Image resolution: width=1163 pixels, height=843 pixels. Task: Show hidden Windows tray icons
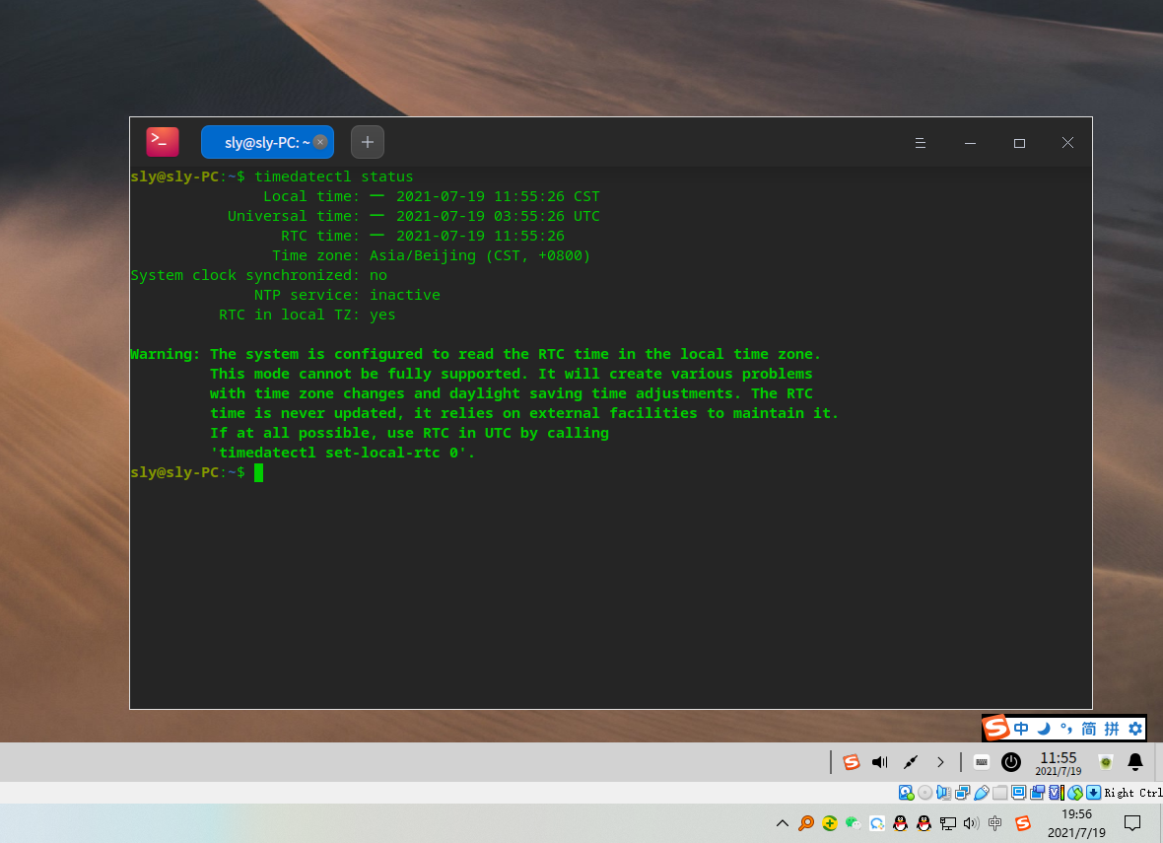(x=783, y=823)
